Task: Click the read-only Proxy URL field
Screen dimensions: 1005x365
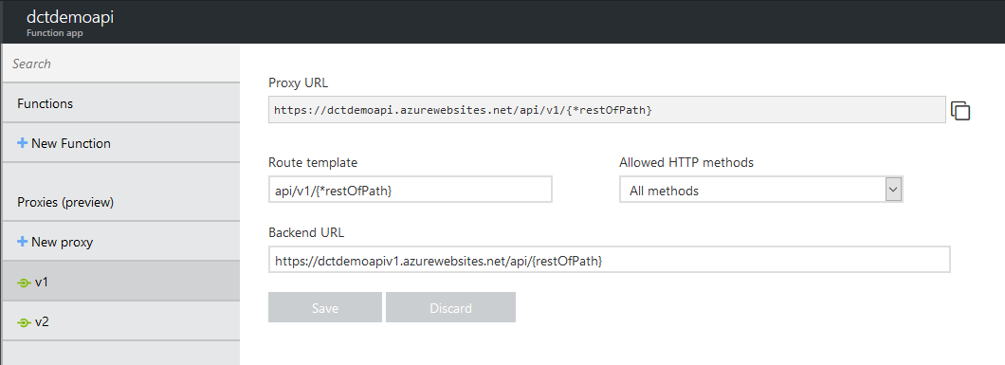Action: click(x=607, y=110)
